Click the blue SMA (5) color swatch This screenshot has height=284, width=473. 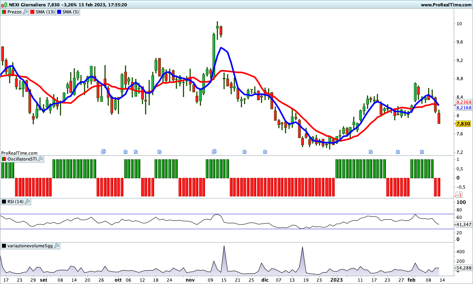pyautogui.click(x=59, y=12)
